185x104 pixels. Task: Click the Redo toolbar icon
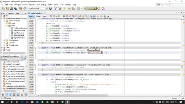click(25, 8)
